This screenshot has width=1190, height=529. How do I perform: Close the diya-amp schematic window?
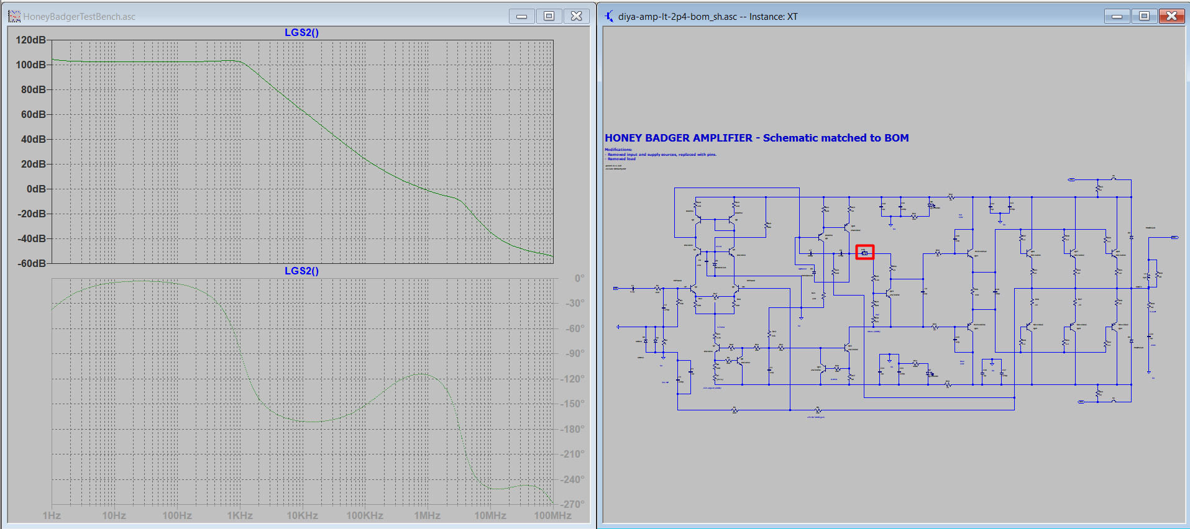1171,16
